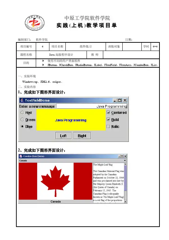Maximize the TextFieldDemo window

(120, 100)
